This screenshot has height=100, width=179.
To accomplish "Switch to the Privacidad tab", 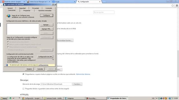I will (x=36, y=8).
